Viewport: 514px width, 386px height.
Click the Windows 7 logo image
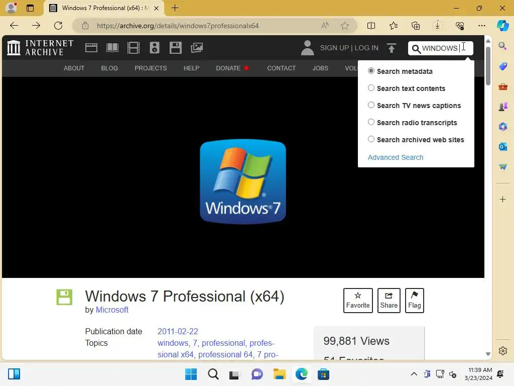click(x=243, y=181)
